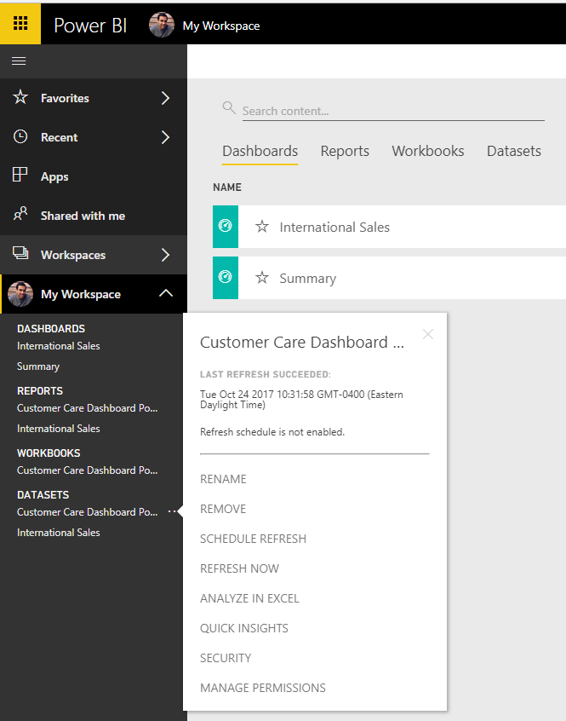Favorite the International Sales dashboard star

[x=262, y=226]
